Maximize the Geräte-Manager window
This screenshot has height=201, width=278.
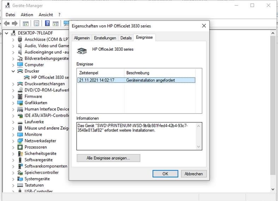point(252,6)
